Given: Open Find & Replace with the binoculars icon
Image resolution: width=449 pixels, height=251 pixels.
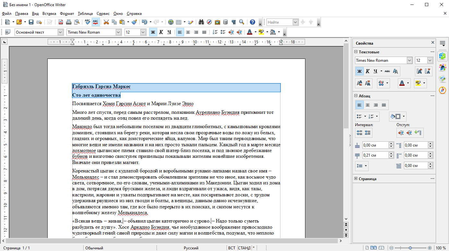Looking at the screenshot, I should 201,22.
